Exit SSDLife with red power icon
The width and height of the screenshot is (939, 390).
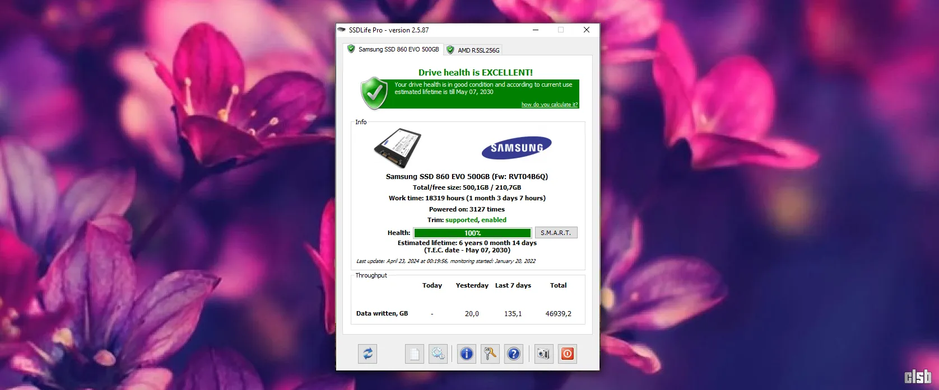568,354
